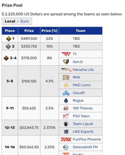The height and width of the screenshot is (155, 125).
Task: Click the Team column header
Action: click(81, 31)
